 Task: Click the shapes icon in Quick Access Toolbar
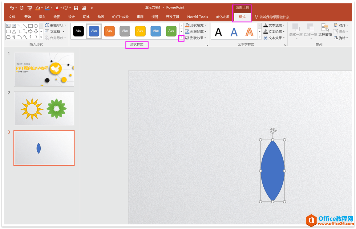click(65, 8)
